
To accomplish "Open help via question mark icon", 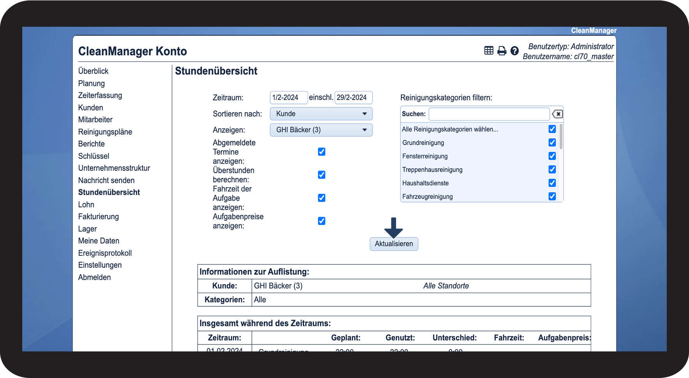I will pyautogui.click(x=515, y=51).
